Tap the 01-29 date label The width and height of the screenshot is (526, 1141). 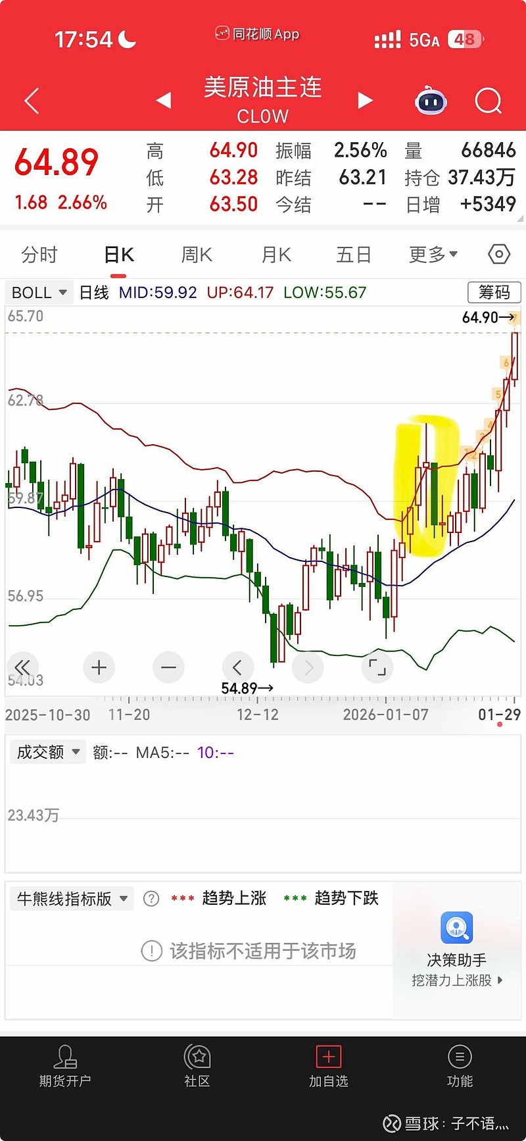[500, 715]
